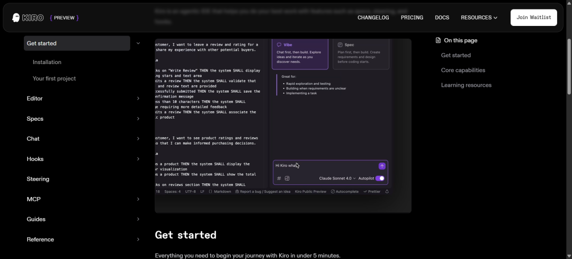This screenshot has width=572, height=259.
Task: Click the Vibe chat bubble icon
Action: pyautogui.click(x=279, y=45)
